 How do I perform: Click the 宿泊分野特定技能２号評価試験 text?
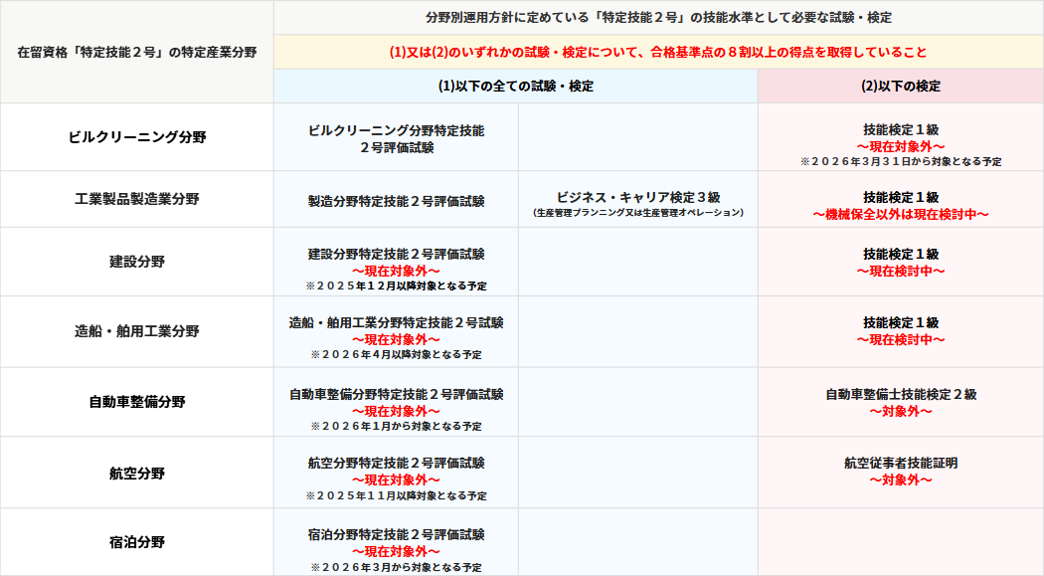396,534
